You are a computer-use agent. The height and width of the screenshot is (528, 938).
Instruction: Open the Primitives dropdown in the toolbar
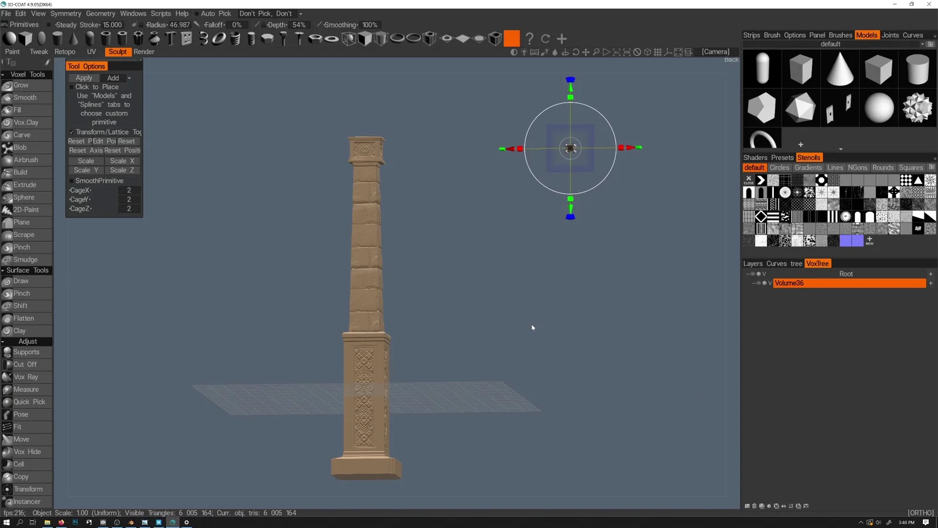pos(23,25)
